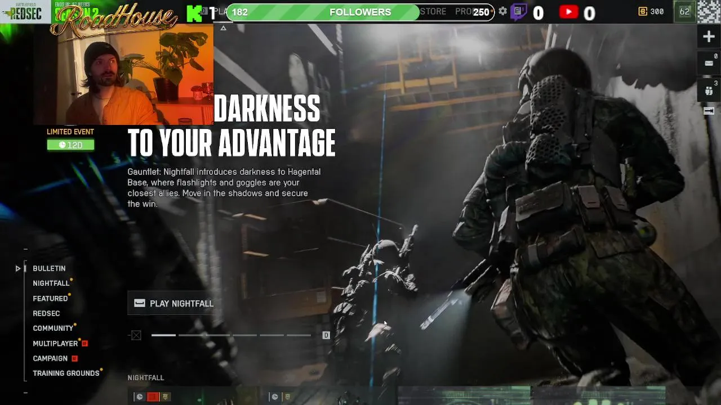Click the carousel previous icon left of progress bars

pos(136,335)
